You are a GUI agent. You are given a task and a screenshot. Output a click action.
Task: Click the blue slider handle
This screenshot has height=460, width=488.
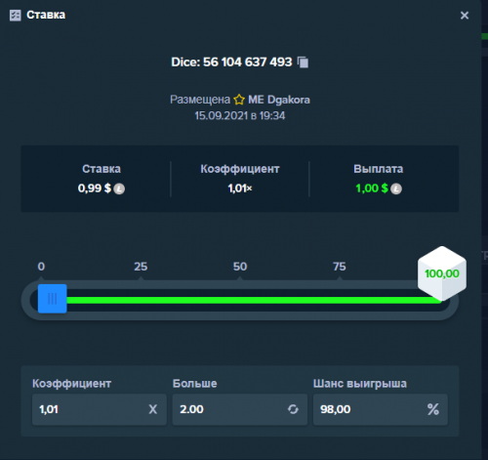click(53, 299)
